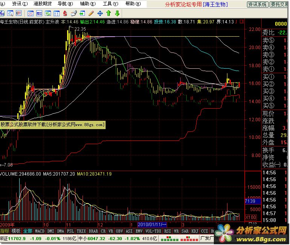The image size is (290, 245).
Task: Select the OBV indicator tab
Action: tap(119, 231)
